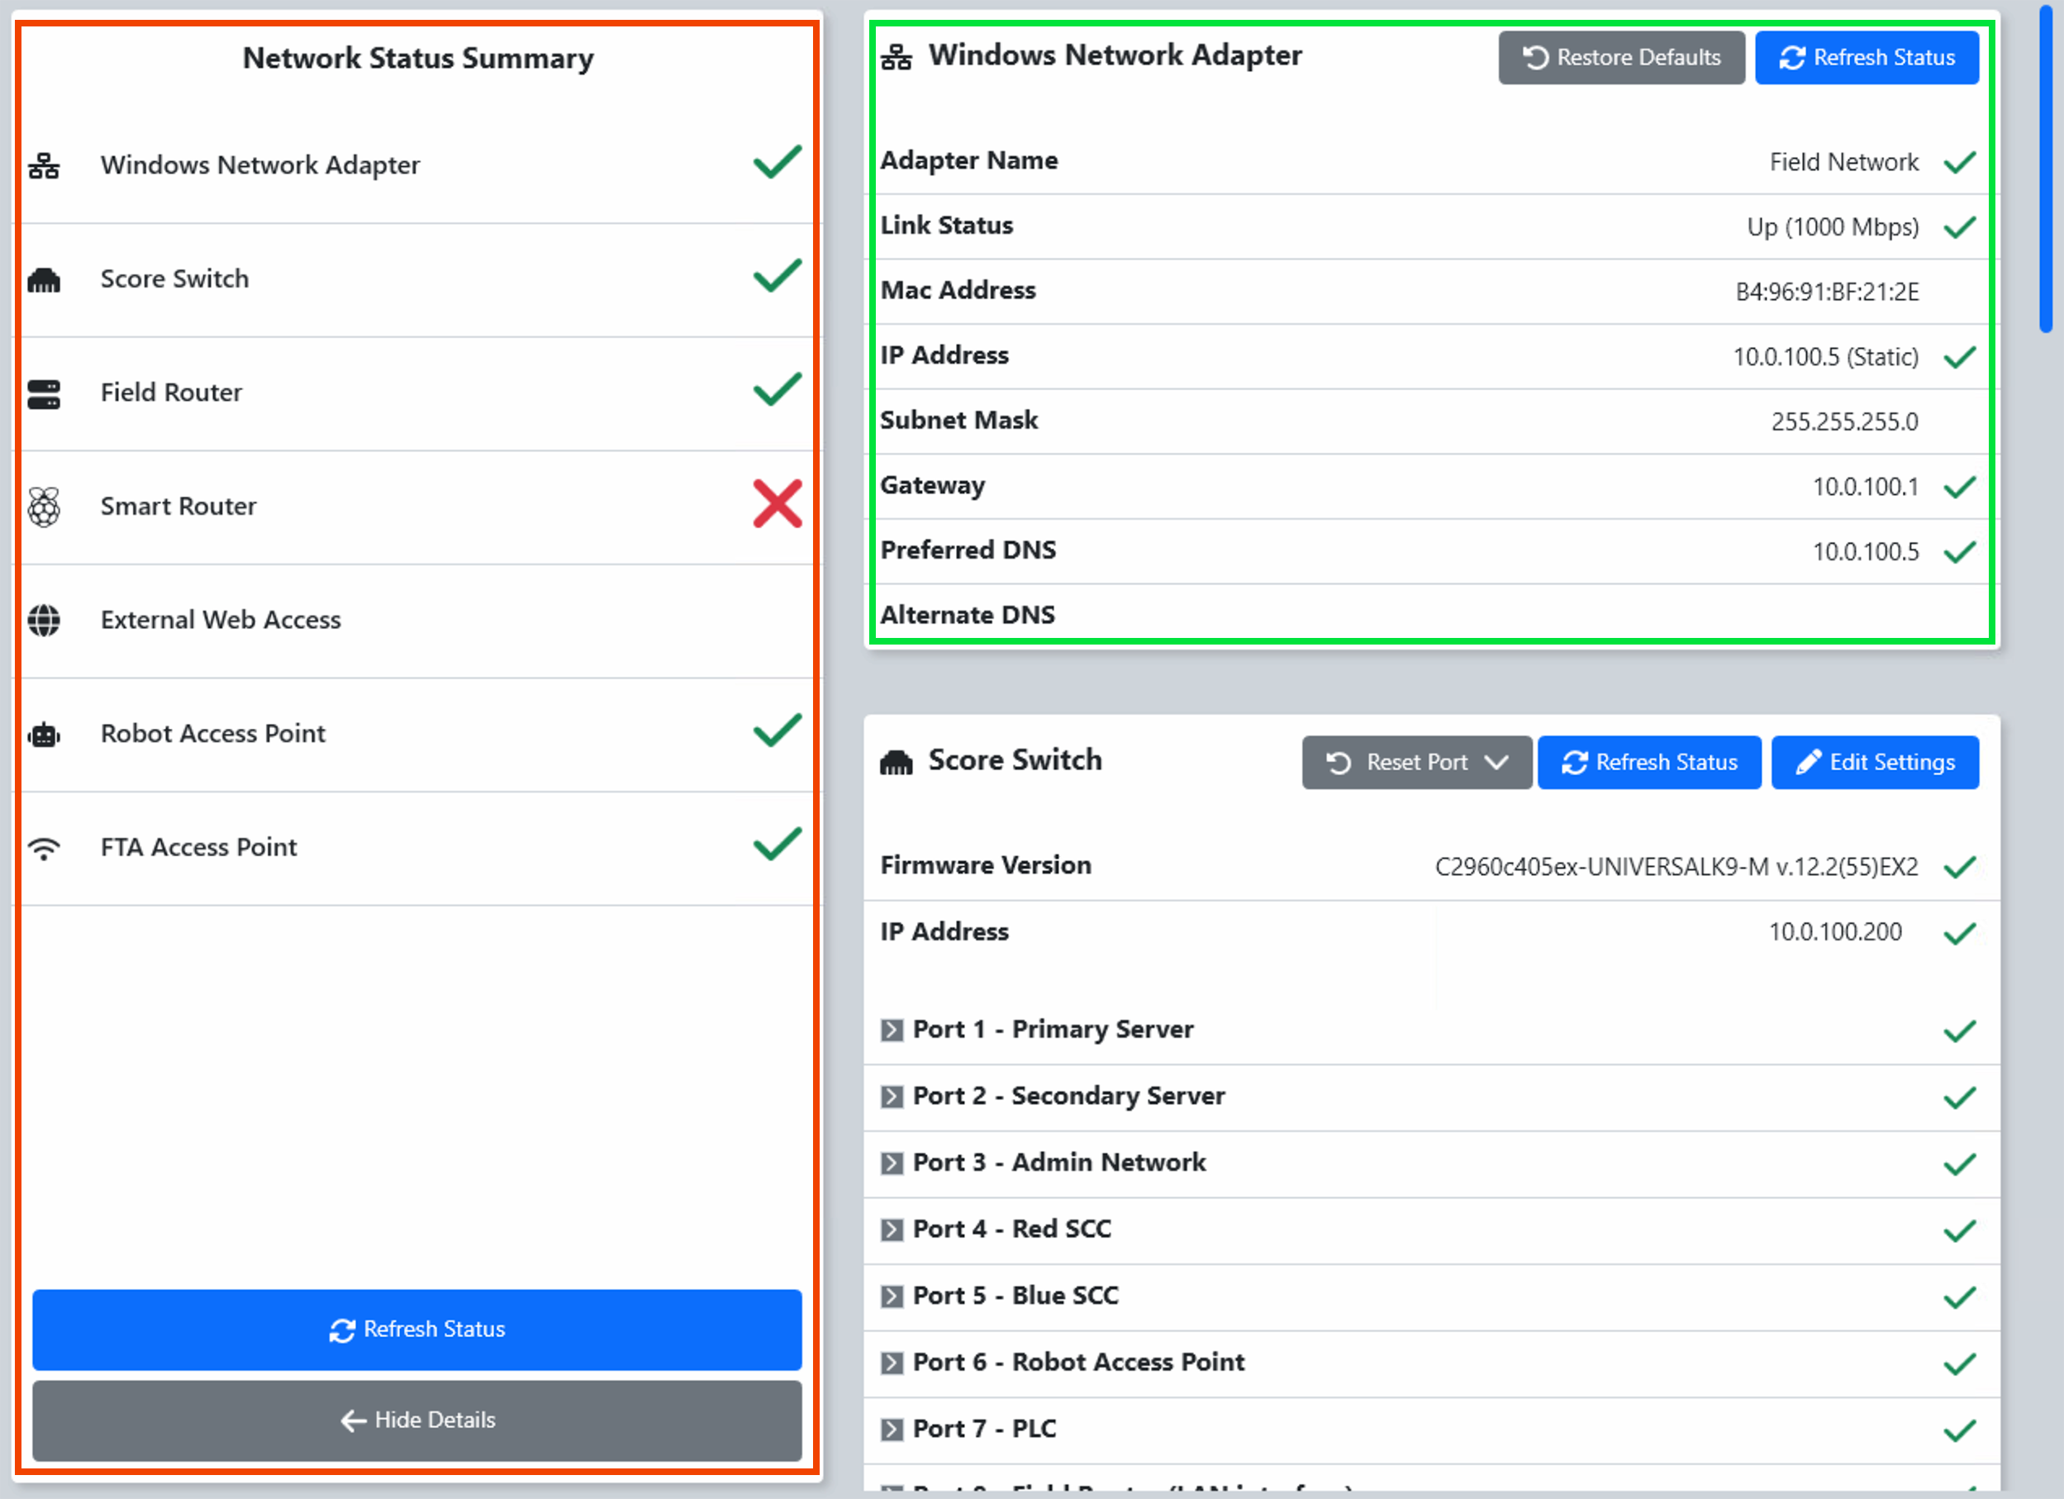2064x1499 pixels.
Task: Expand Port 6 - Robot Access Point details
Action: point(892,1363)
